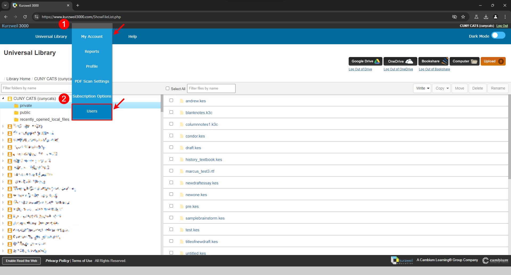Open the Help nav item
The image size is (511, 275).
click(x=133, y=37)
